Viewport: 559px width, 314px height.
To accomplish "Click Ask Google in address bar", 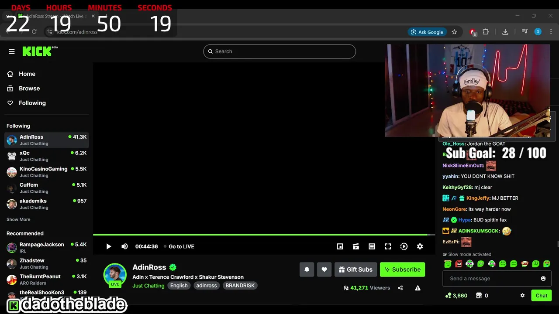I will point(427,32).
